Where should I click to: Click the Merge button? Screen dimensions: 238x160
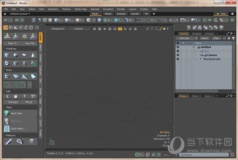[x=29, y=102]
